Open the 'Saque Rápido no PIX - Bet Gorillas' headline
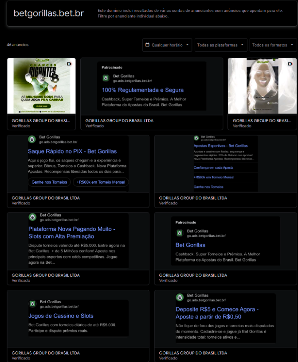The height and width of the screenshot is (362, 298). (72, 151)
